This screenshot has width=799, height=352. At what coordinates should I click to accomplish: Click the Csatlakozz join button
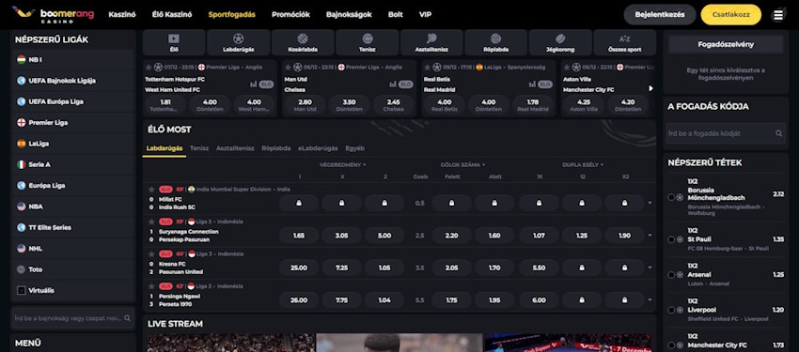click(x=731, y=15)
